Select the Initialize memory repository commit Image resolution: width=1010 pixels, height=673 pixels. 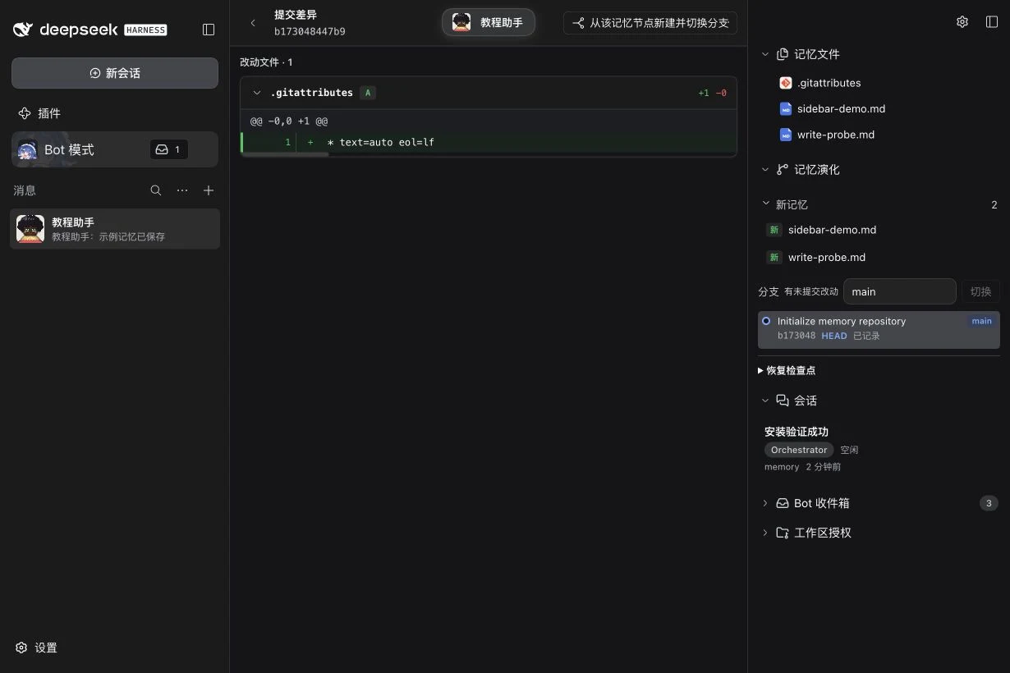[879, 330]
